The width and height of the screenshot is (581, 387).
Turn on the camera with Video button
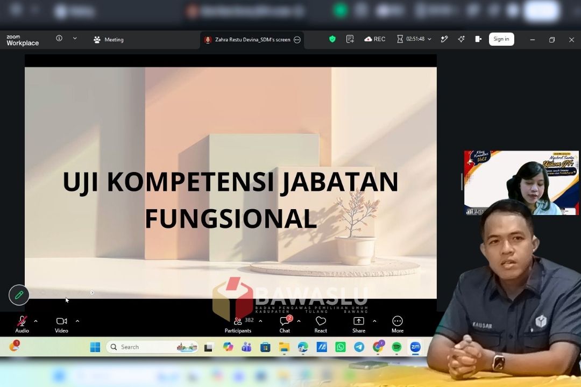coord(61,325)
